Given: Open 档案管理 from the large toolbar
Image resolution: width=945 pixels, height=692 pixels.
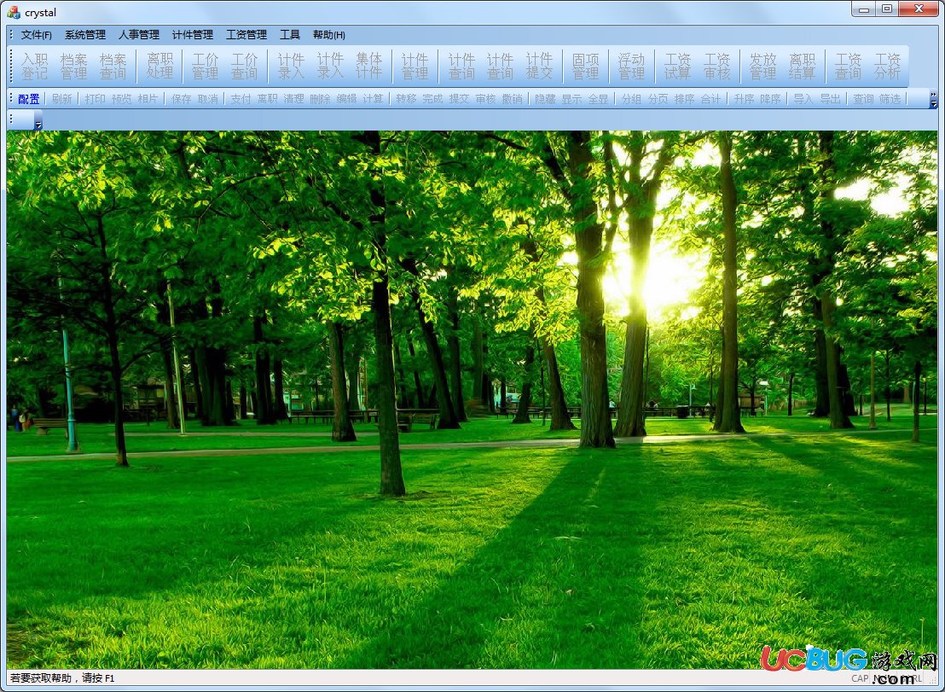Looking at the screenshot, I should (73, 67).
